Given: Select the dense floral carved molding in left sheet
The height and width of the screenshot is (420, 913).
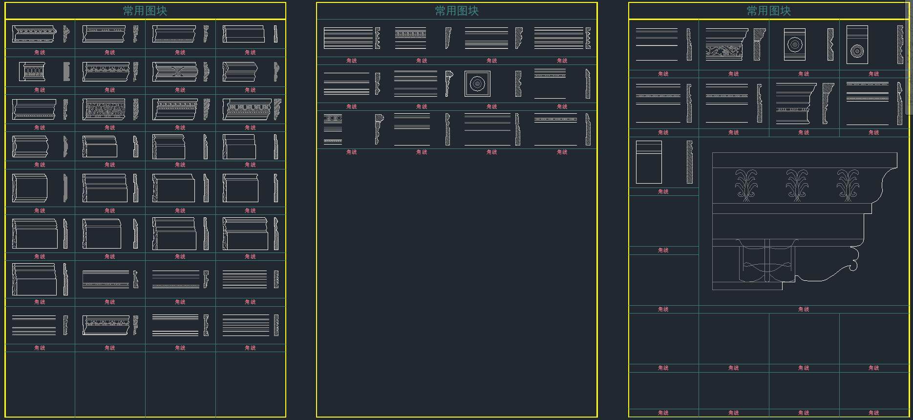Looking at the screenshot, I should click(105, 109).
